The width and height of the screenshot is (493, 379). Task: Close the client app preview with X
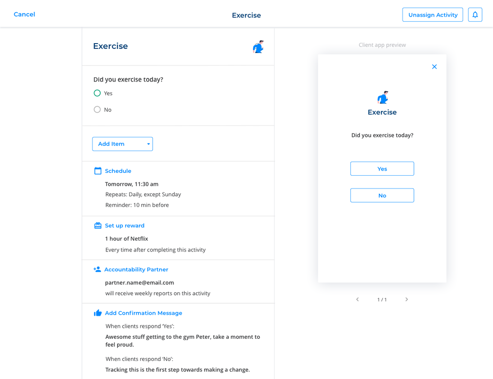tap(434, 67)
